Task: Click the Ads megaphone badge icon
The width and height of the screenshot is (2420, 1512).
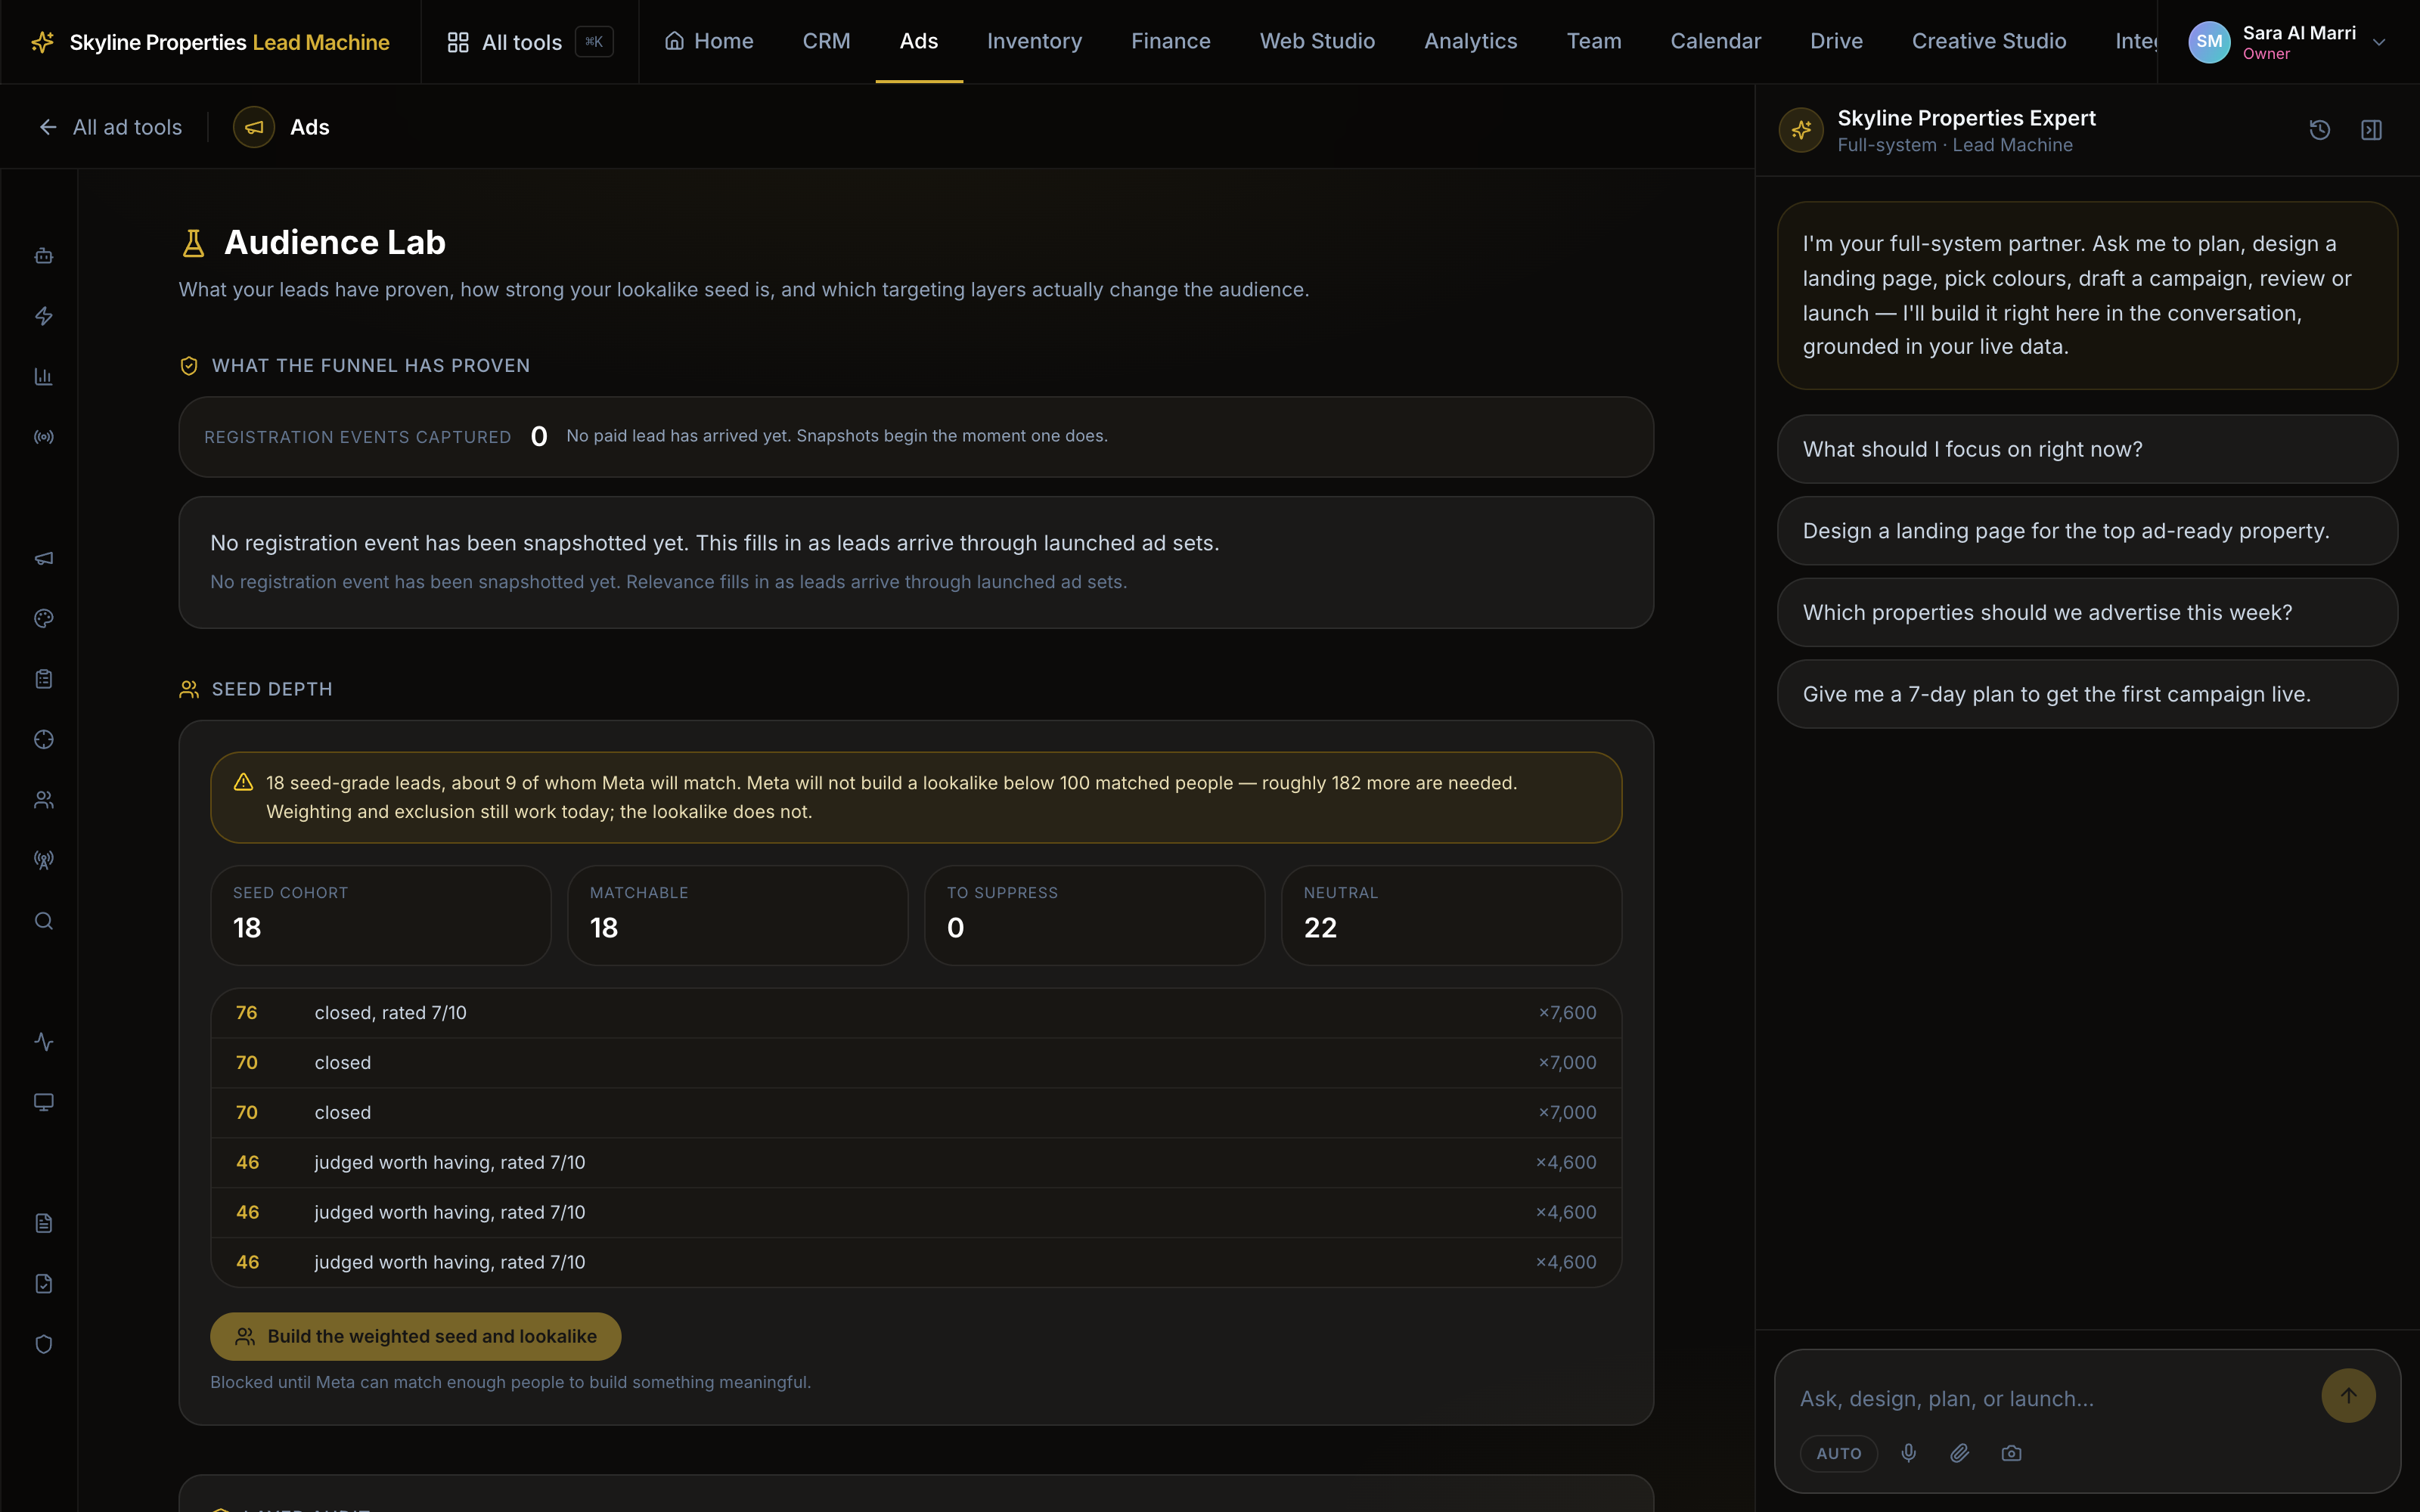Action: [254, 127]
